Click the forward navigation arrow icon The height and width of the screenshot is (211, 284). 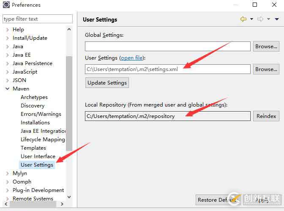coord(260,19)
